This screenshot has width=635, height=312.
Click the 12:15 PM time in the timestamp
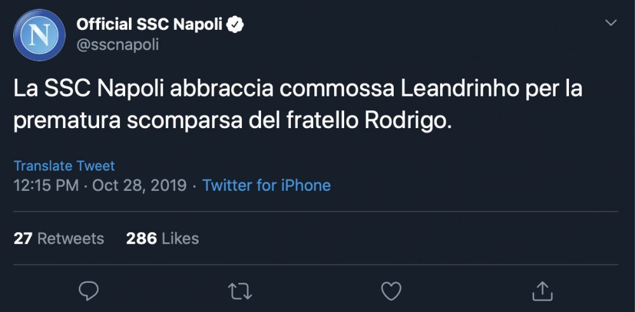46,186
